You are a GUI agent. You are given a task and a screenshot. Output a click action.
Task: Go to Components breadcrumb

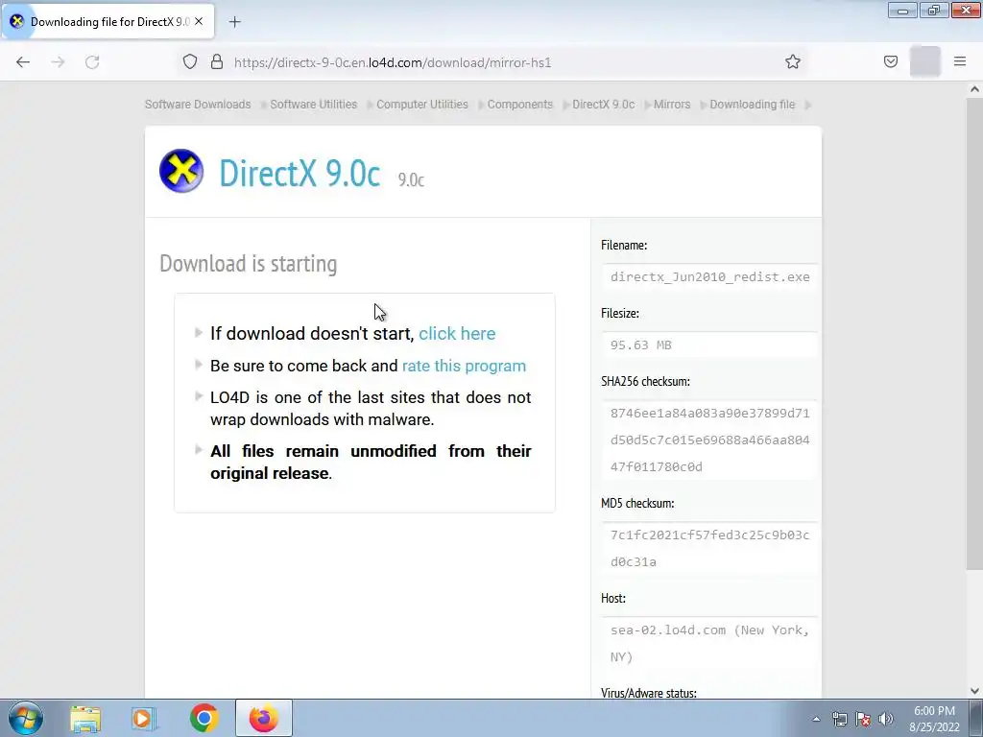pyautogui.click(x=519, y=105)
